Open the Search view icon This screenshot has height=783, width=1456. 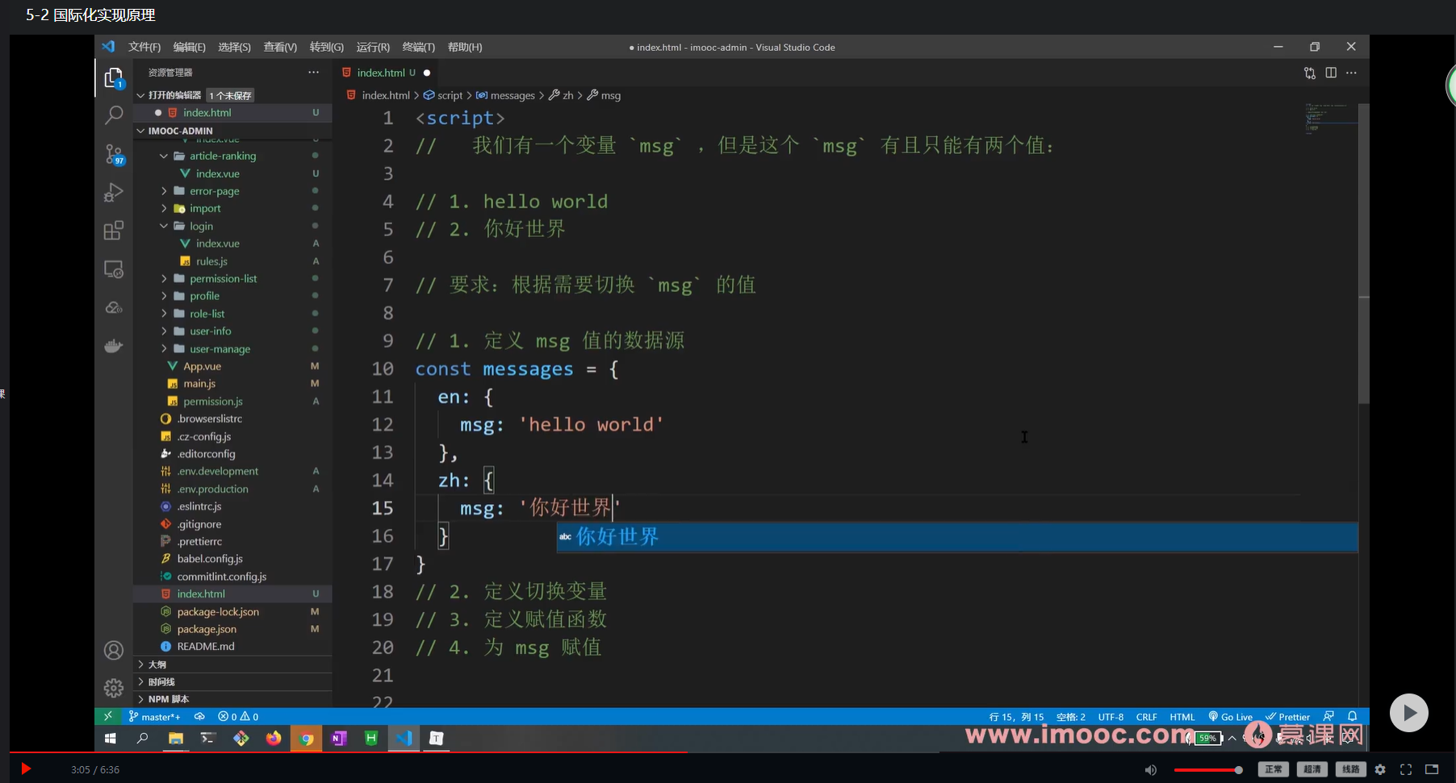click(x=114, y=115)
